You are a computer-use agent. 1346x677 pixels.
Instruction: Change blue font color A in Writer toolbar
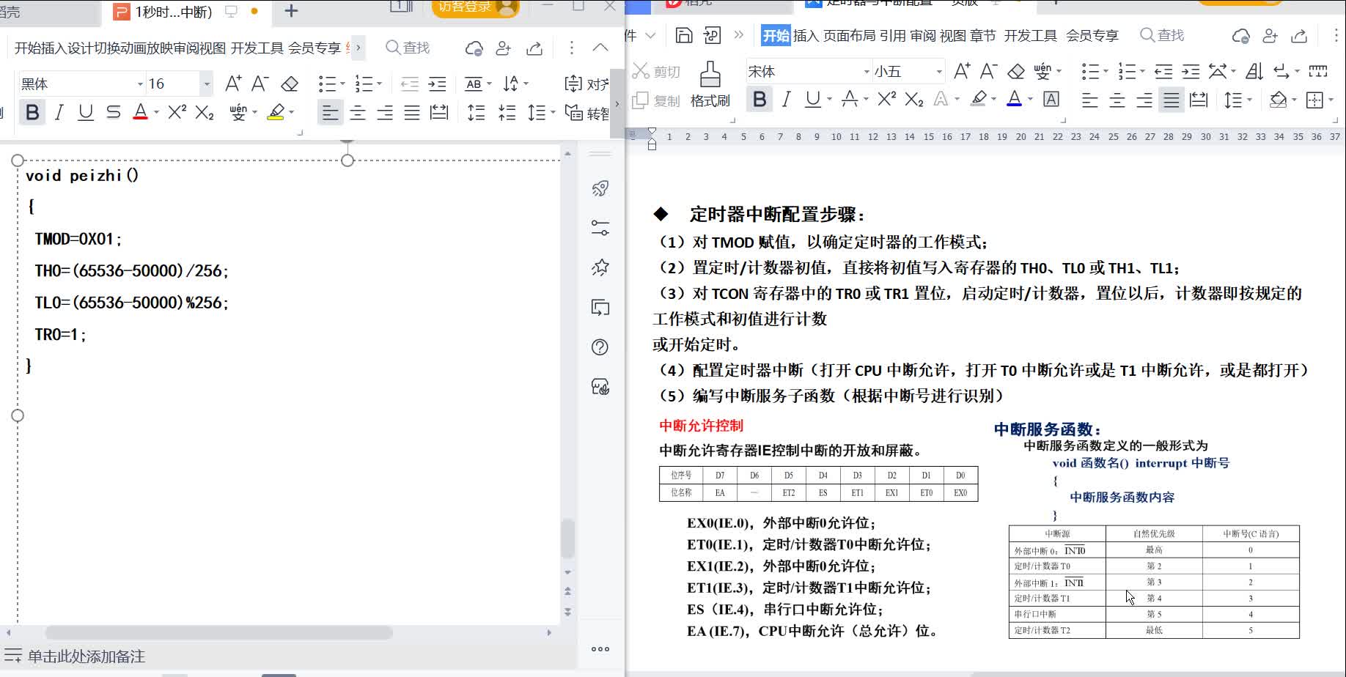pyautogui.click(x=1014, y=99)
